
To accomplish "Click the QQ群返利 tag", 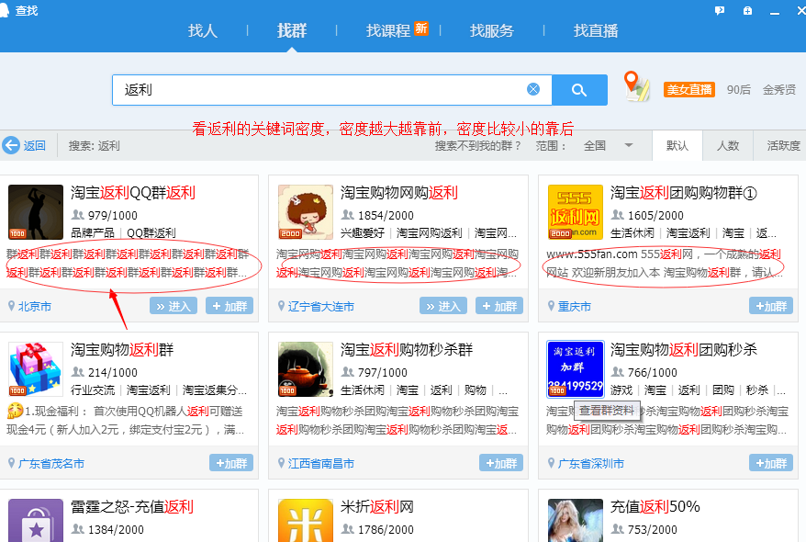I will pyautogui.click(x=151, y=233).
